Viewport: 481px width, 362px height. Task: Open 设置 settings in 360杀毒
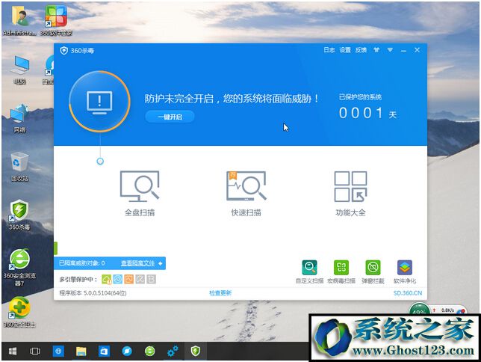(x=345, y=50)
